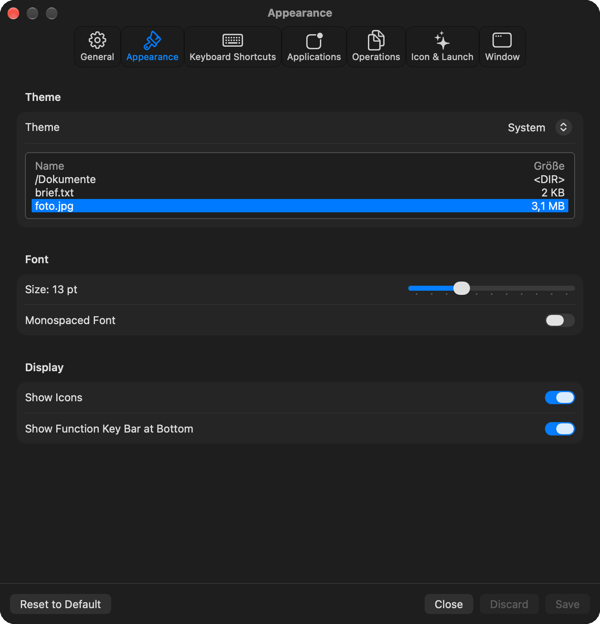Select the /Dokumente preview row
600x624 pixels.
coord(300,180)
